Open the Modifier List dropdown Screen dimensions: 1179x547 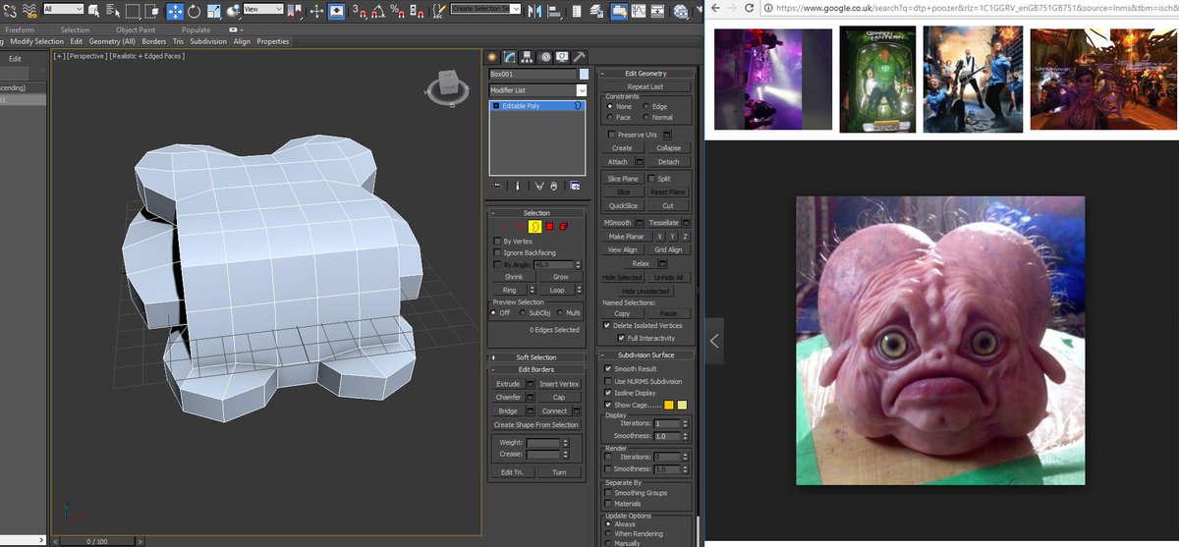[x=538, y=90]
